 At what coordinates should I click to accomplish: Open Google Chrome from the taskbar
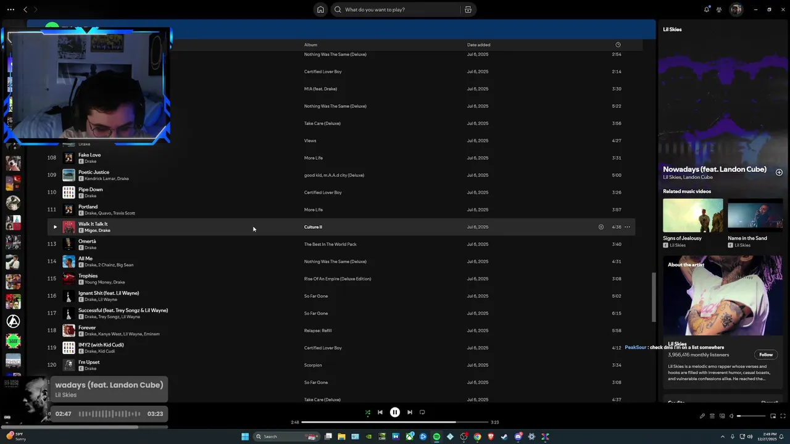[477, 437]
